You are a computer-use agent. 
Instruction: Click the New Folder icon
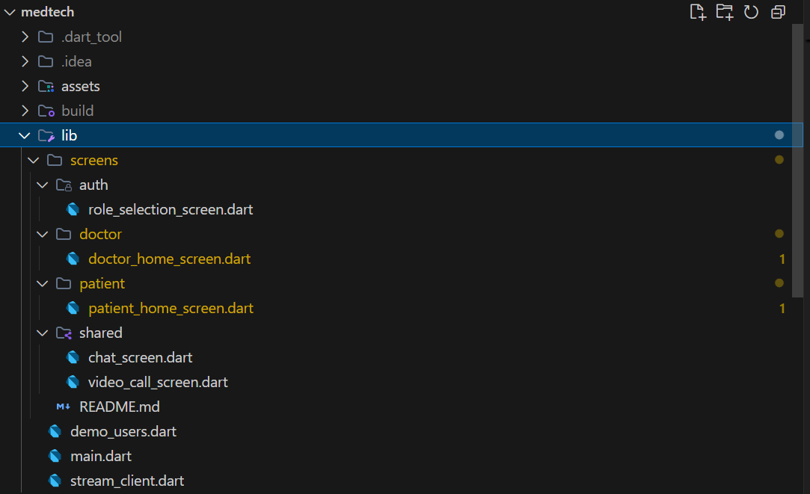(x=724, y=12)
